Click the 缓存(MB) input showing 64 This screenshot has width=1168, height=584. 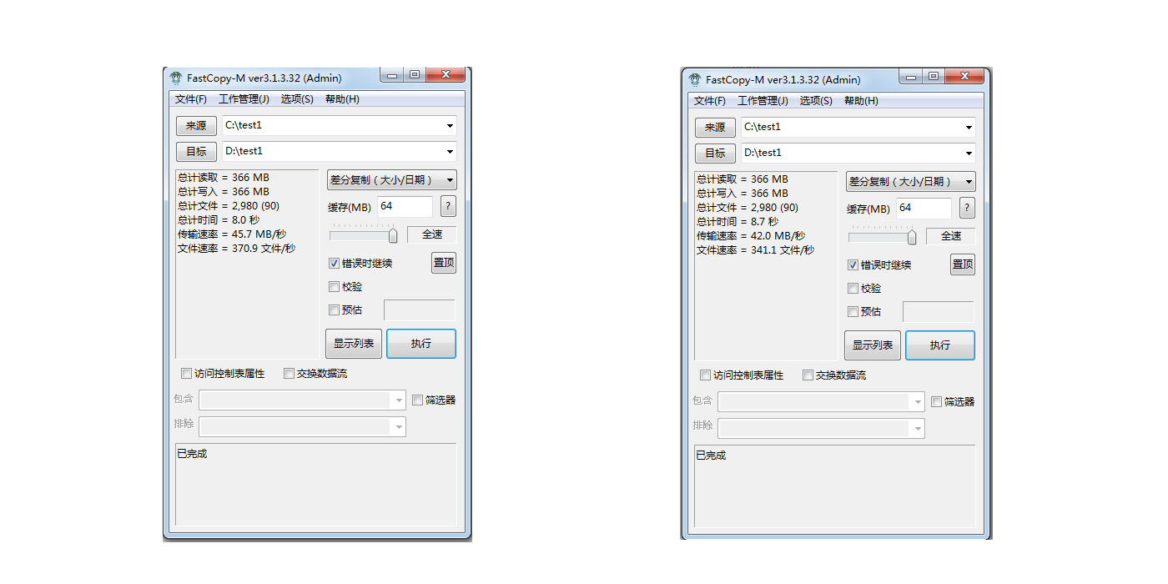405,206
